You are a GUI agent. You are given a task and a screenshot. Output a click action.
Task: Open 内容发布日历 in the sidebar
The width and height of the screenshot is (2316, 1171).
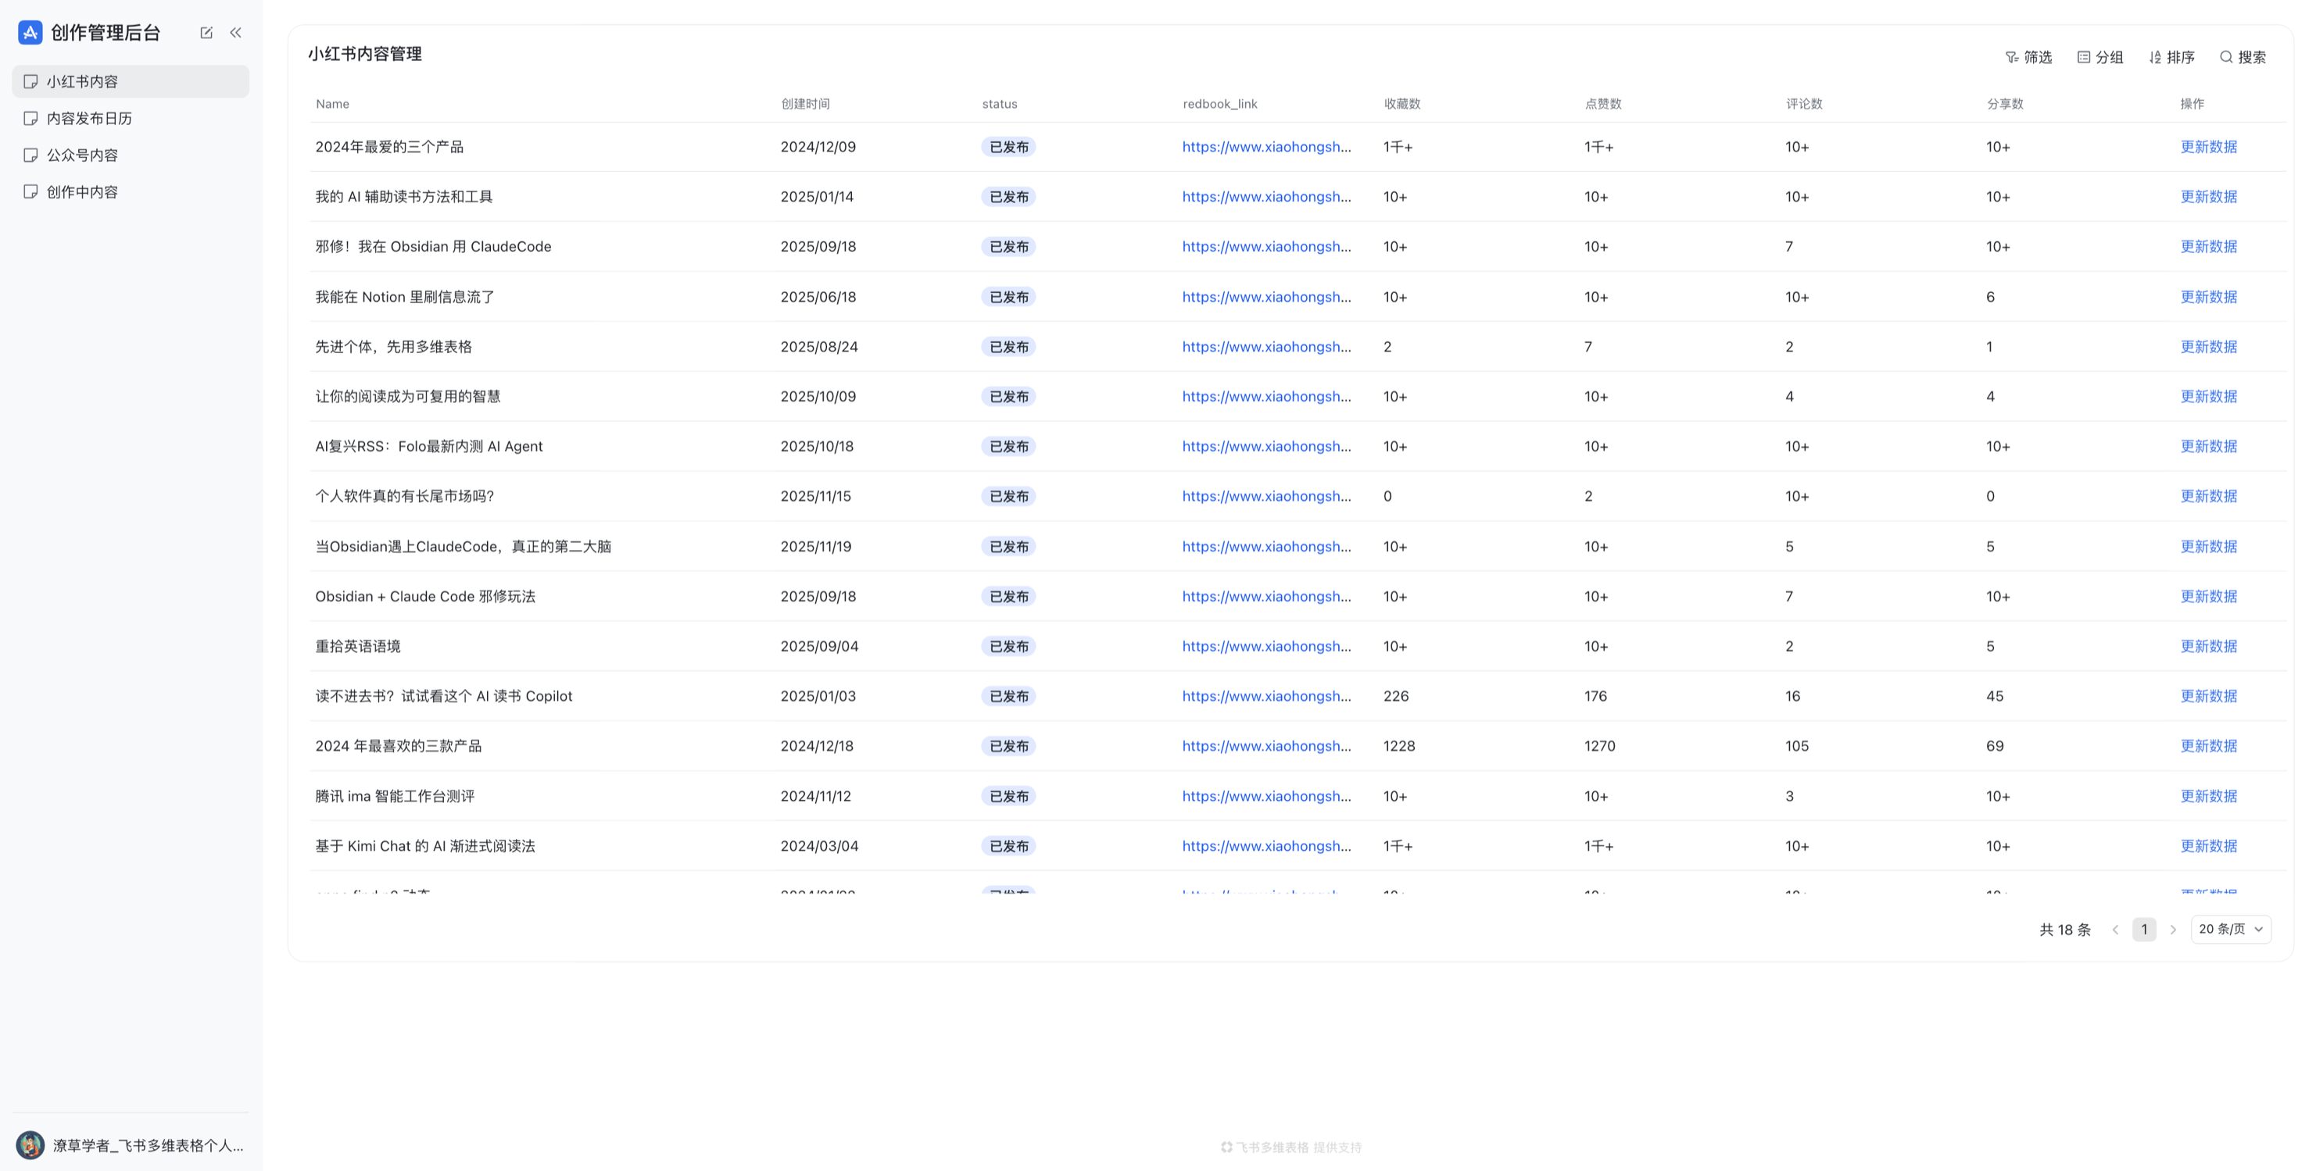[89, 119]
